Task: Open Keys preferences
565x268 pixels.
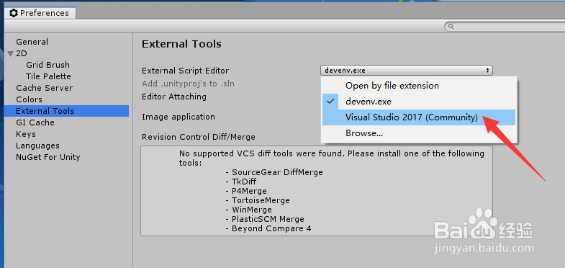Action: pyautogui.click(x=26, y=134)
